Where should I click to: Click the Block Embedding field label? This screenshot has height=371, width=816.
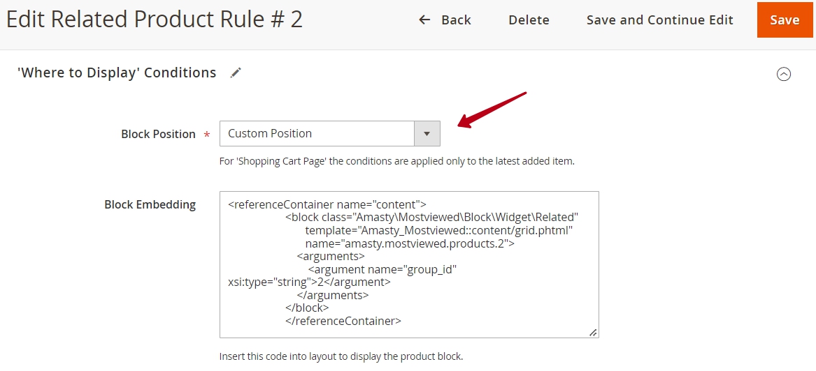pyautogui.click(x=150, y=204)
